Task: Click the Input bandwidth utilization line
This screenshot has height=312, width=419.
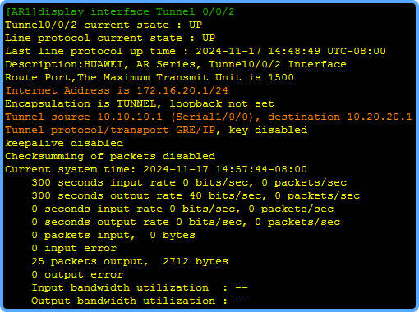Action: (140, 287)
